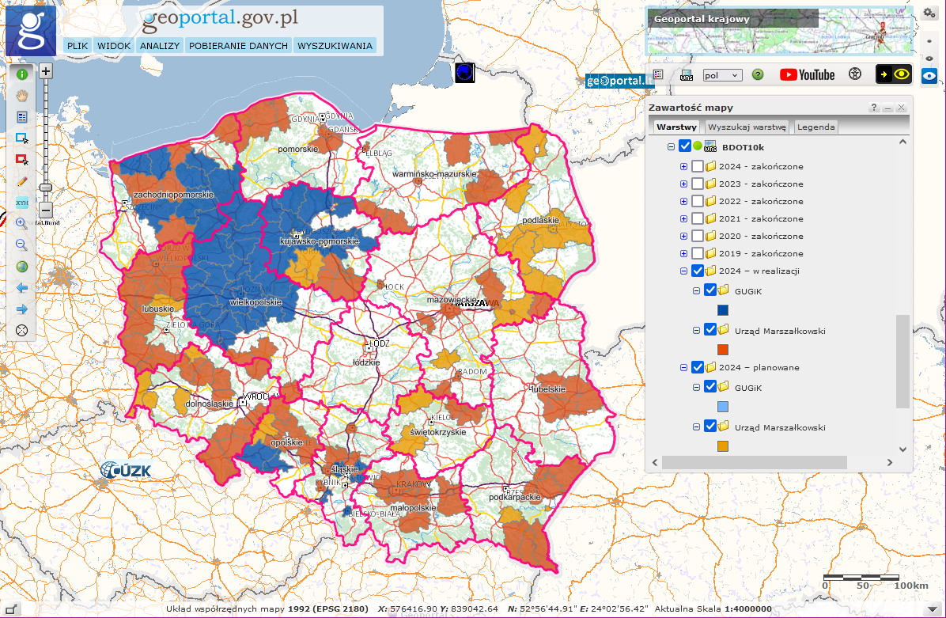Click the geoportal 'g' logo
This screenshot has height=618, width=946.
click(x=31, y=31)
